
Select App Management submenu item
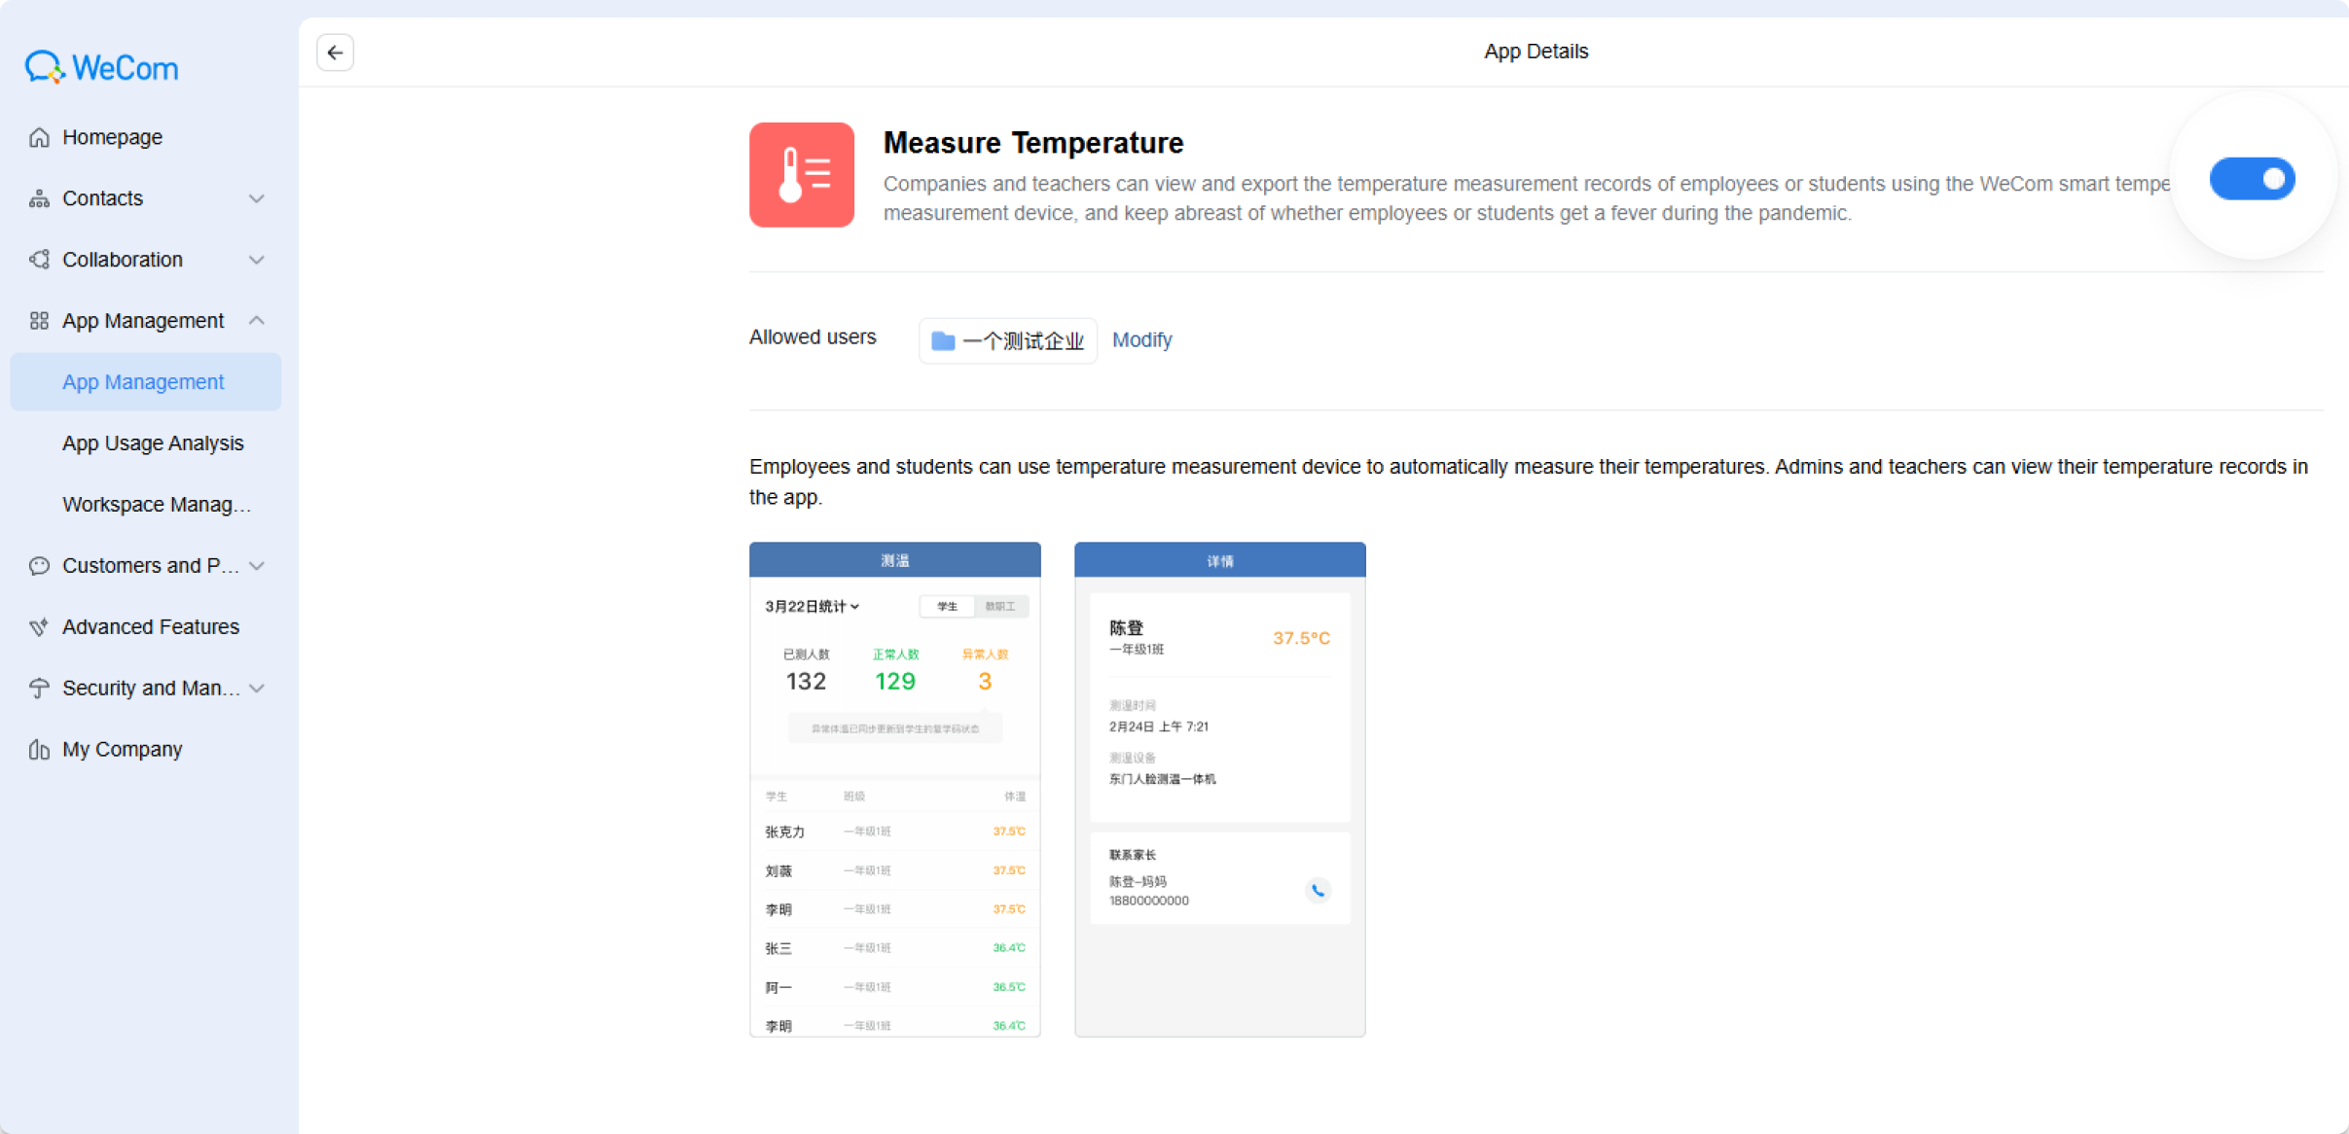(x=146, y=382)
